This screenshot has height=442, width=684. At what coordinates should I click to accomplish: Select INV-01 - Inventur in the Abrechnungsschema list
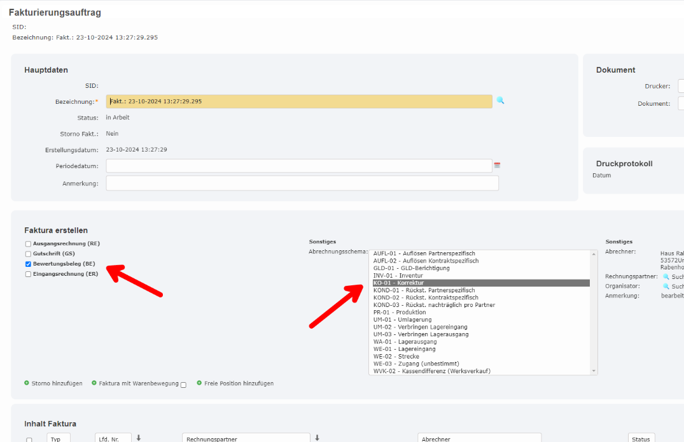(398, 276)
